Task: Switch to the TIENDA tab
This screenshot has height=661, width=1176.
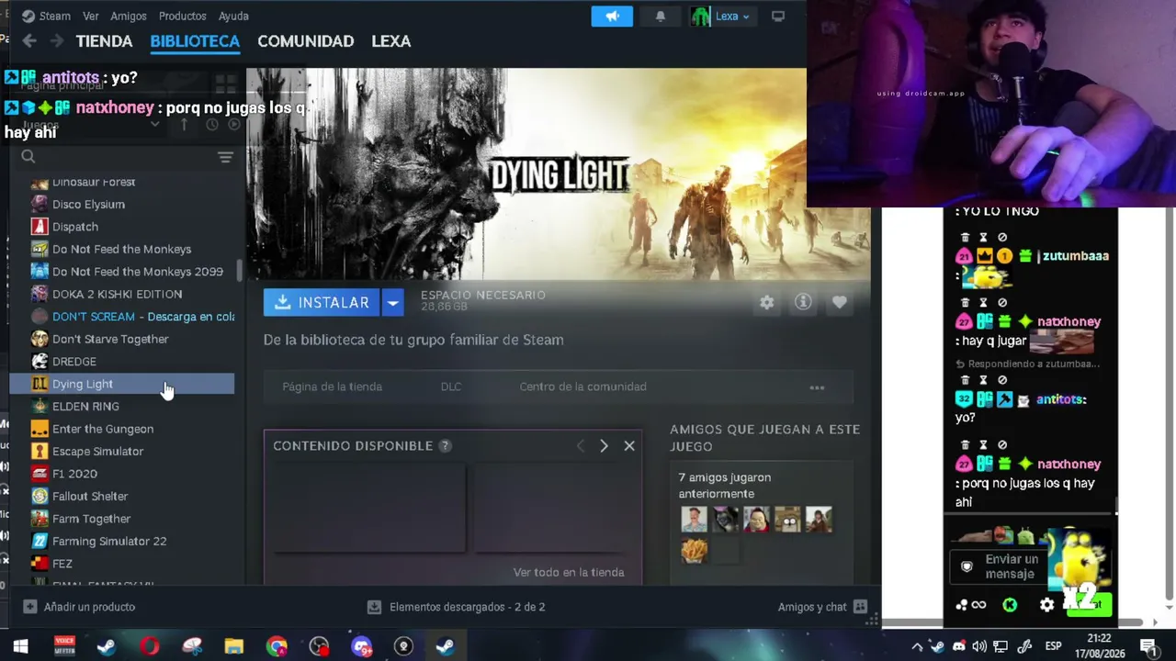Action: coord(104,41)
